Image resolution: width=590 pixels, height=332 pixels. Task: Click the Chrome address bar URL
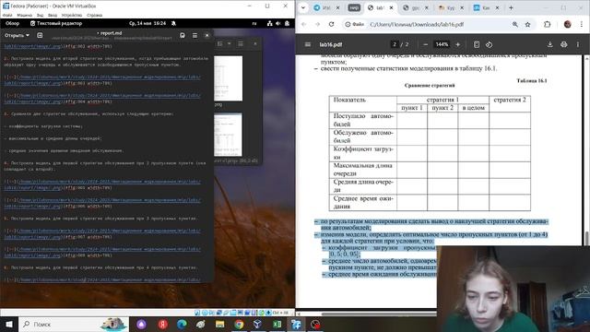point(416,24)
